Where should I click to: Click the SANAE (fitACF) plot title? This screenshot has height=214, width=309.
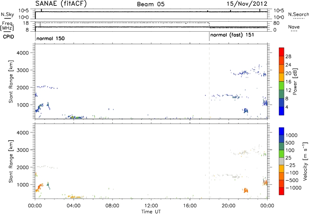tap(61, 4)
